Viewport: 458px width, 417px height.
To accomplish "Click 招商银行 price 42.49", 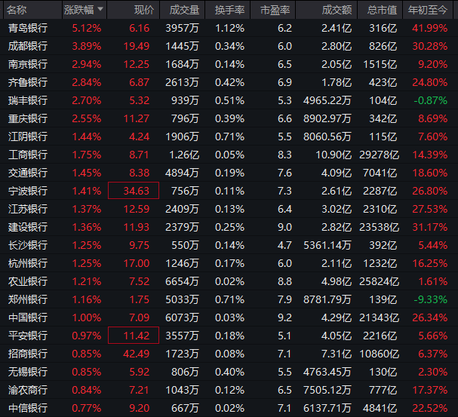I will coord(136,354).
